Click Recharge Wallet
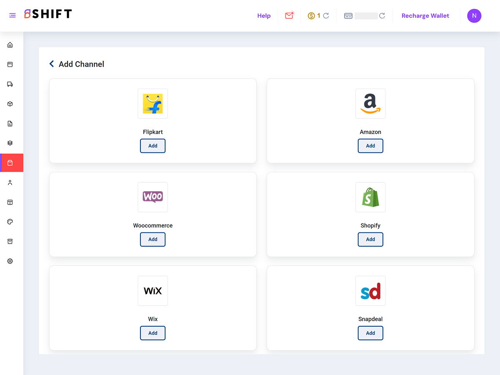 [x=425, y=16]
